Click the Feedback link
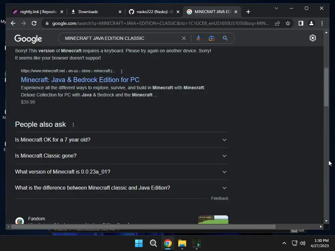Screen dimensions: 335x251 pyautogui.click(x=220, y=198)
